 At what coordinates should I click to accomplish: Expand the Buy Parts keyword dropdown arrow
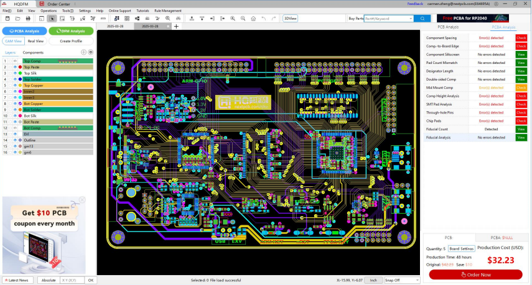(x=411, y=19)
